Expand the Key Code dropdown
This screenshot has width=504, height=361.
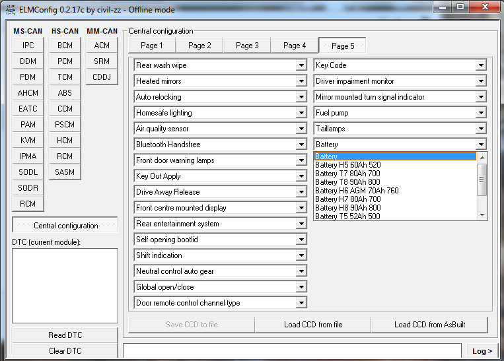(481, 65)
